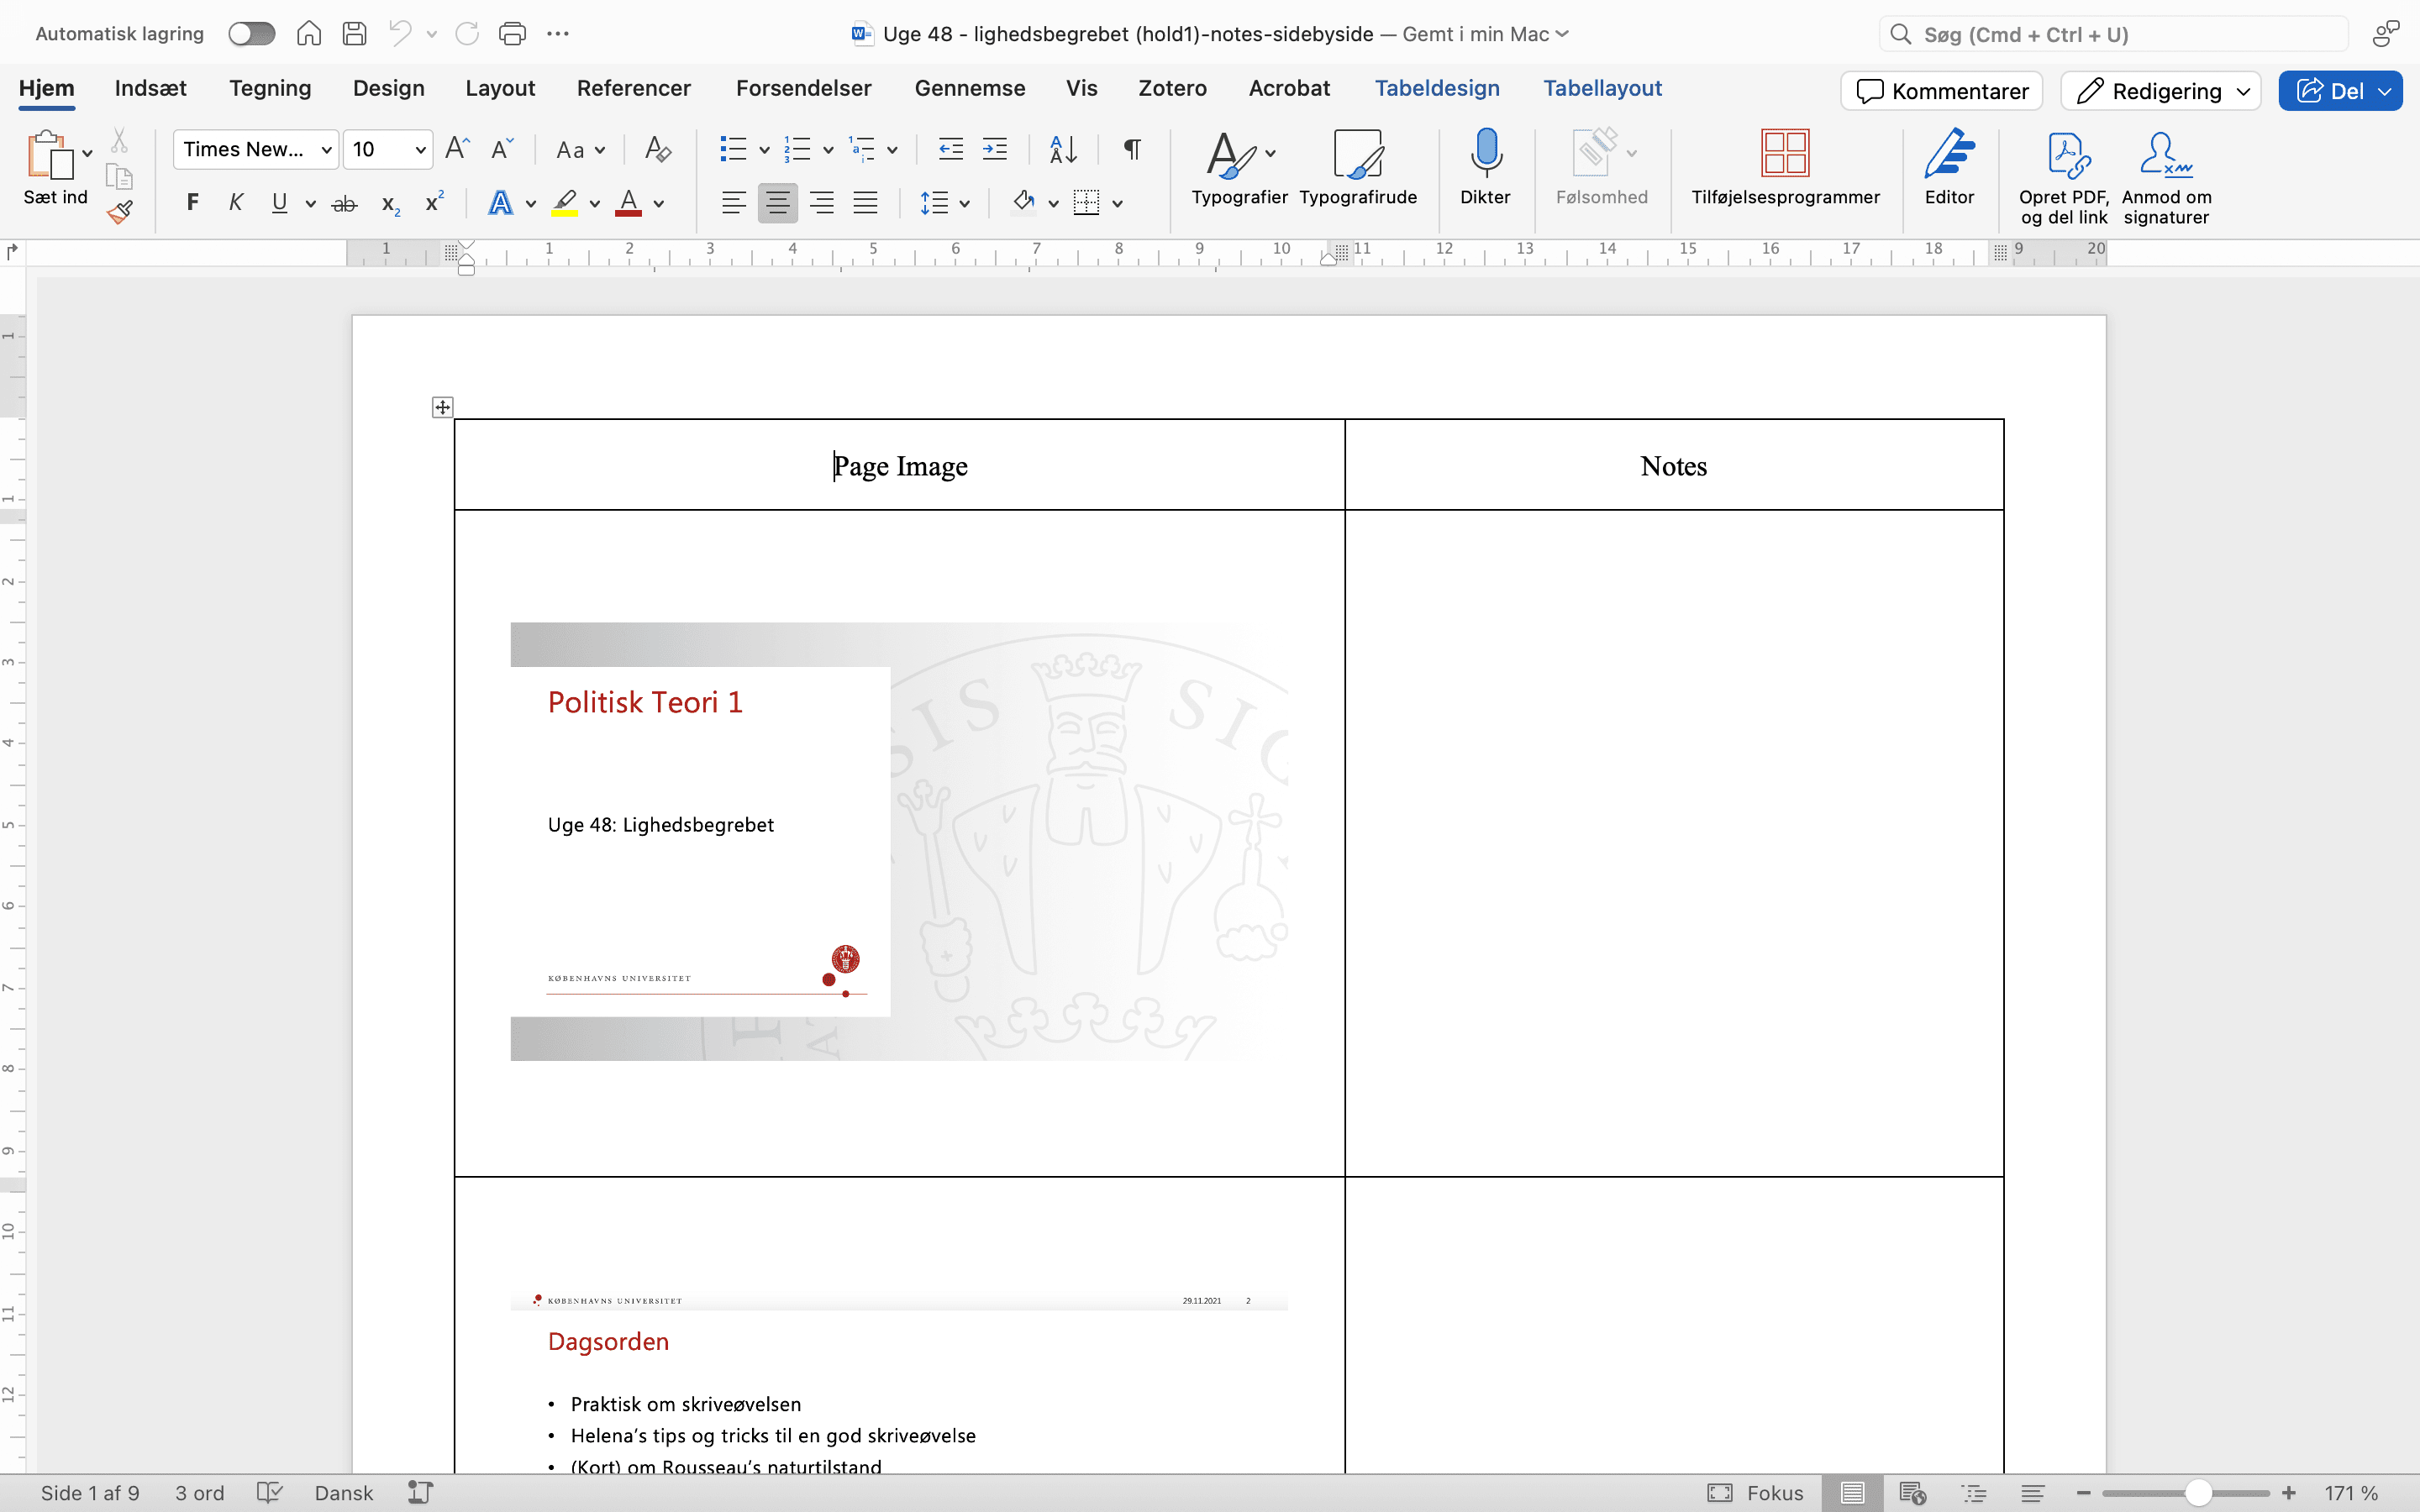
Task: Show paragraph marks
Action: click(x=1131, y=148)
